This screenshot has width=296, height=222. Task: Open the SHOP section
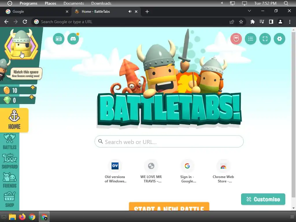pyautogui.click(x=10, y=199)
